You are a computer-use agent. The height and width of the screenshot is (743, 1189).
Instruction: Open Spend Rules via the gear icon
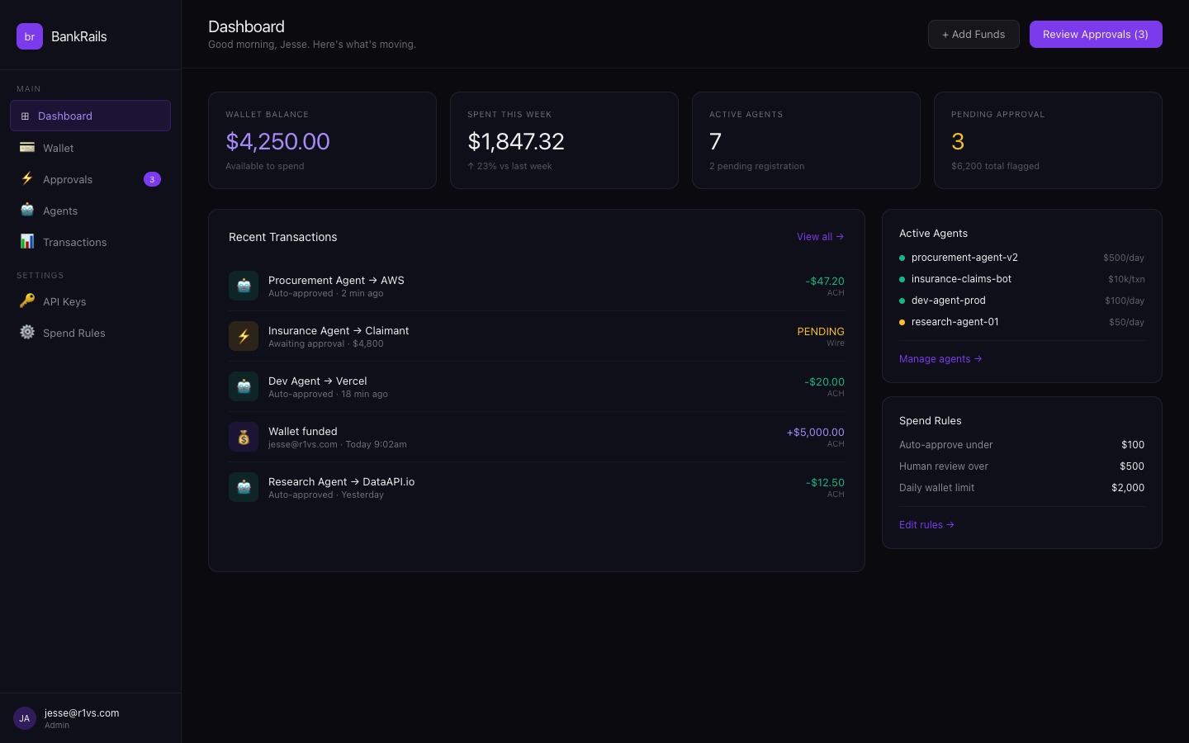coord(27,333)
